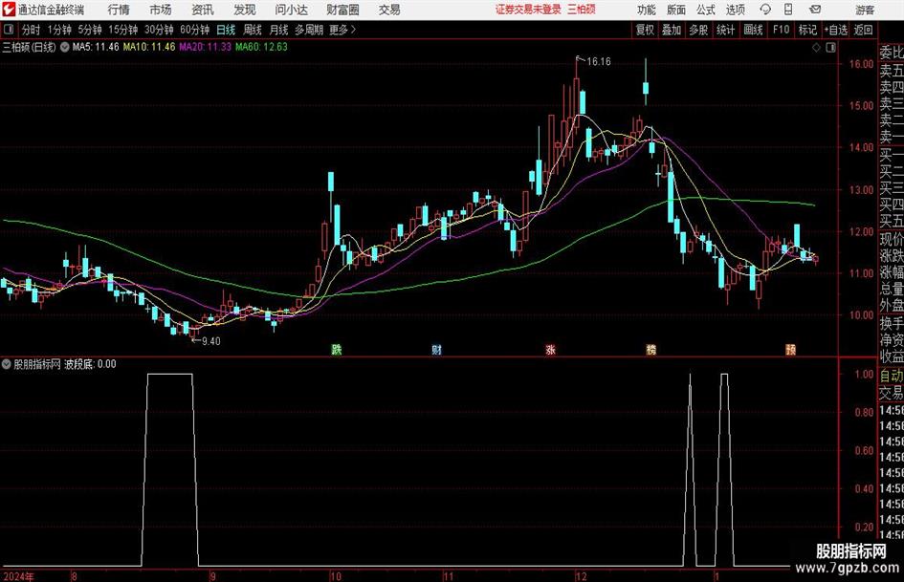Switch to 分时 chart view

32,30
